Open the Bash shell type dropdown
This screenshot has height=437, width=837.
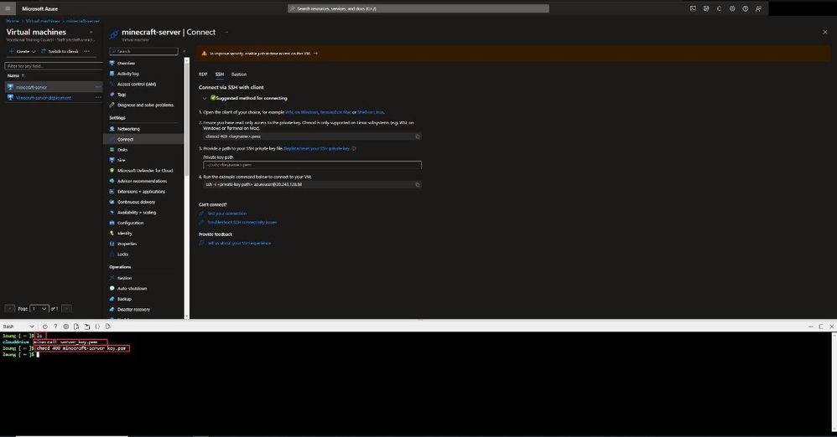(x=18, y=326)
